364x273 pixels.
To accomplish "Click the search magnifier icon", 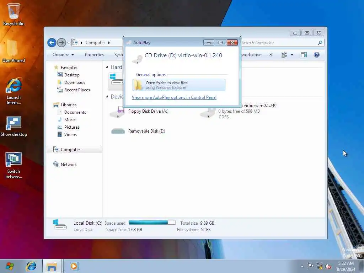I will [x=320, y=43].
